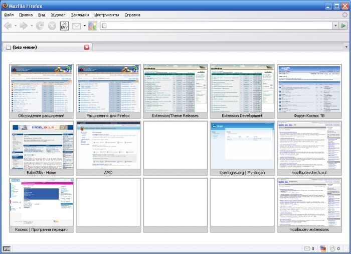Screen dimensions: 351x254
Task: Click the page icon in address bar
Action: point(104,26)
